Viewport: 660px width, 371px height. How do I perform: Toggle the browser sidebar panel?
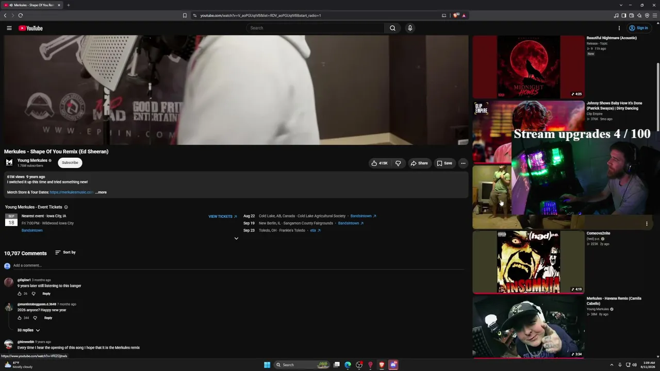click(623, 15)
